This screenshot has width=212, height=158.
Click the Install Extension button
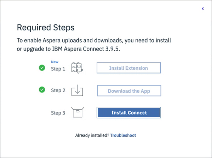tap(129, 68)
